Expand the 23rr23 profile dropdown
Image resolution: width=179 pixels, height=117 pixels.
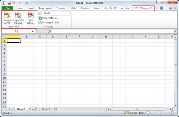coord(69,13)
